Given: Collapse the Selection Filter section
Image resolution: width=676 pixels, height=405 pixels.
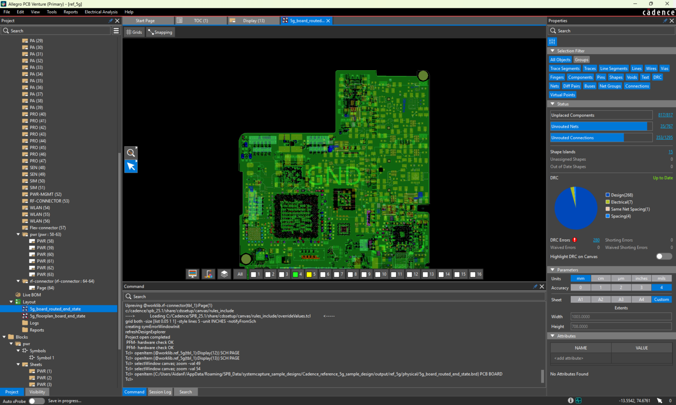Looking at the screenshot, I should pyautogui.click(x=553, y=51).
